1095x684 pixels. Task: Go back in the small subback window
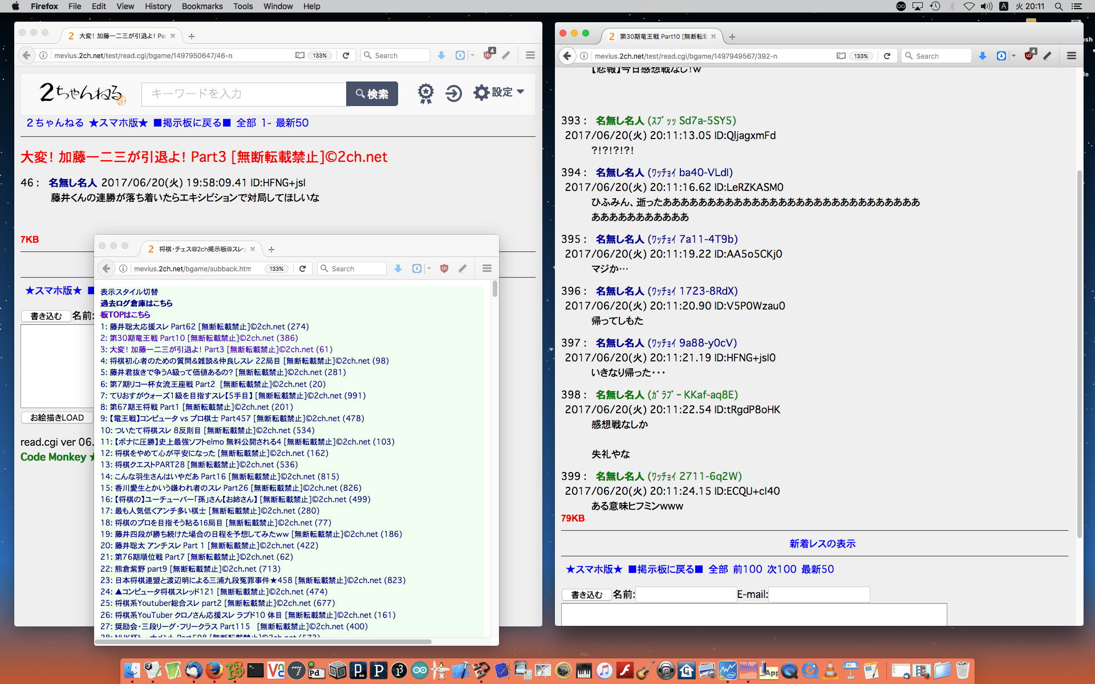tap(107, 268)
